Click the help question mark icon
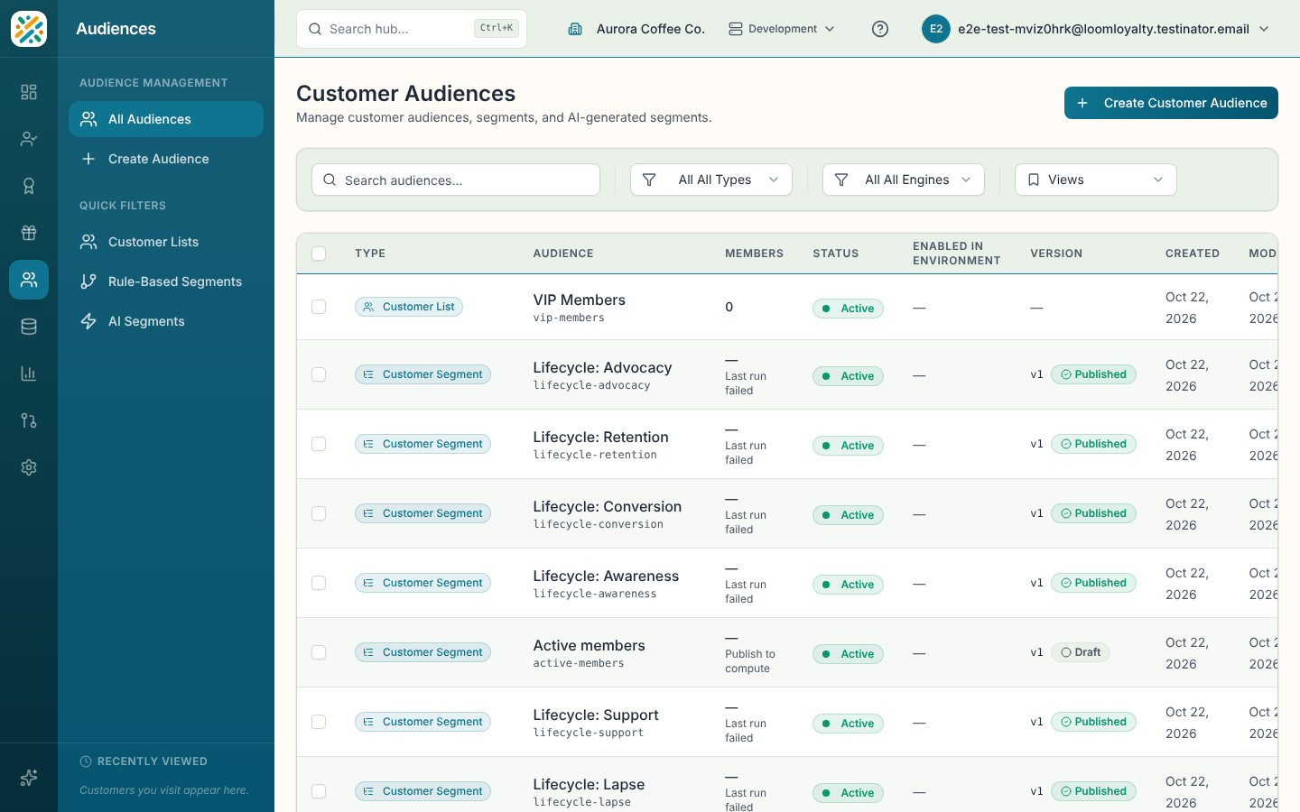Viewport: 1300px width, 812px height. 880,29
